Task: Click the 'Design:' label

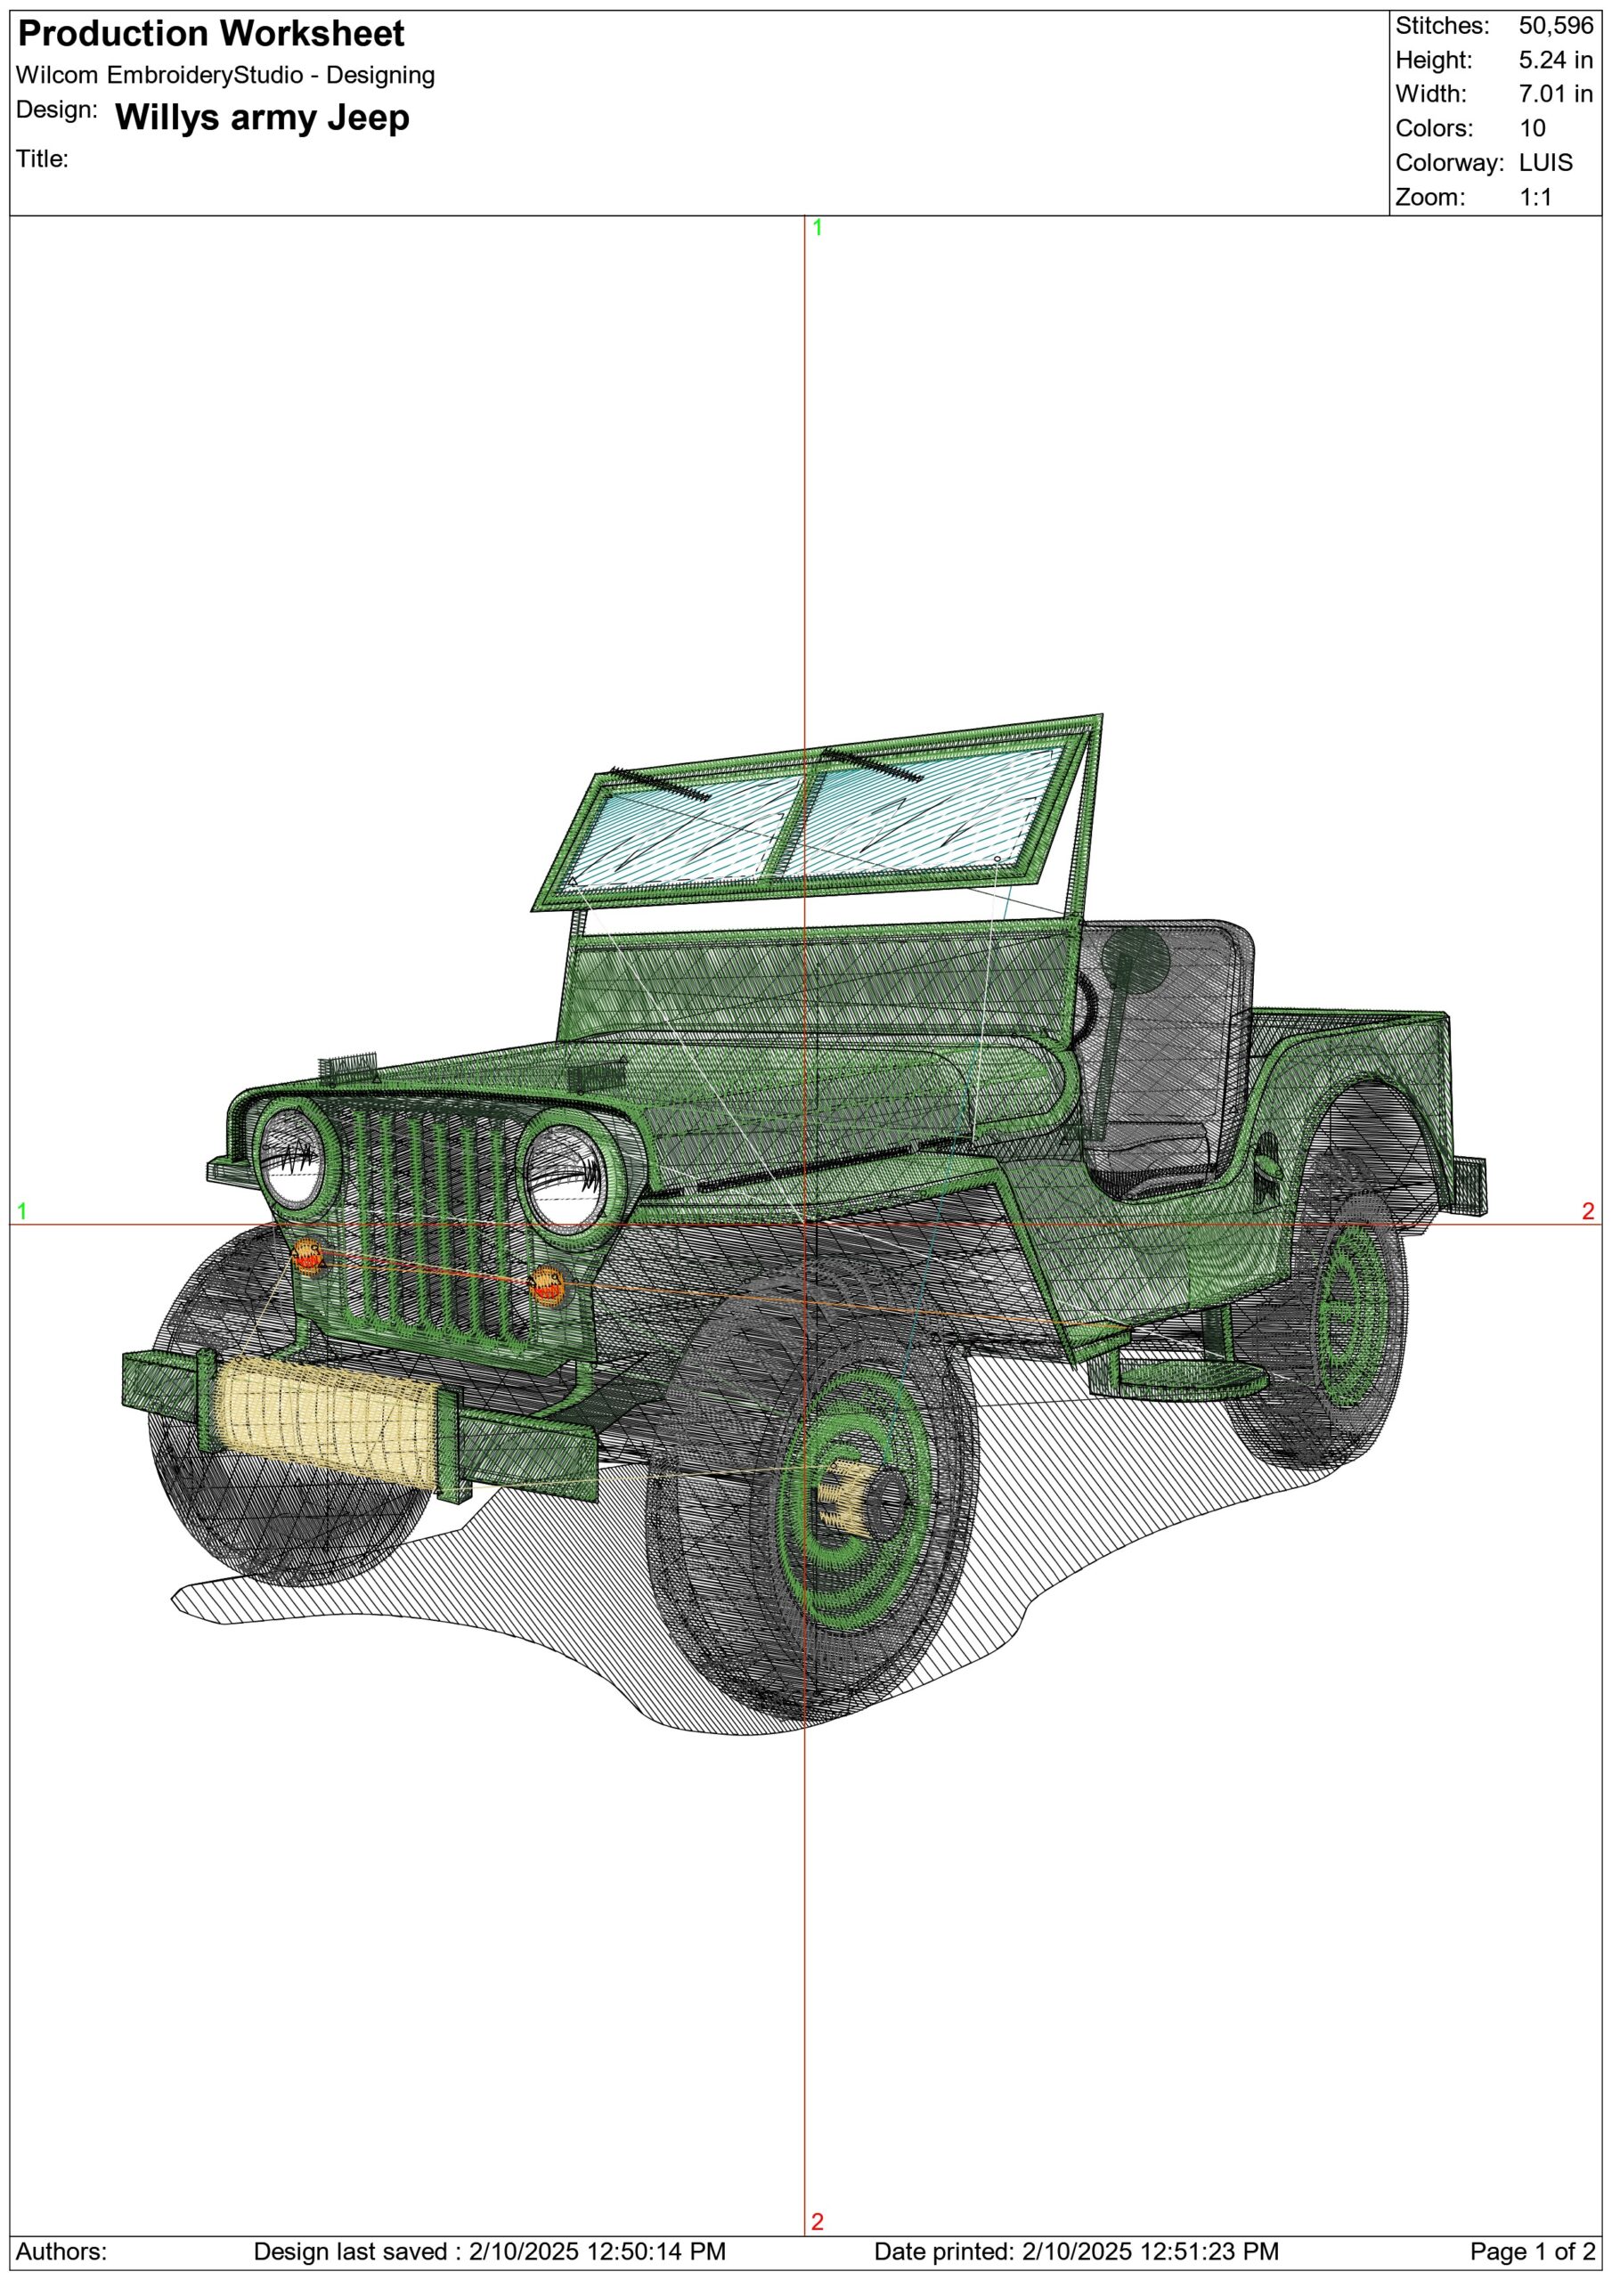Action: click(57, 110)
